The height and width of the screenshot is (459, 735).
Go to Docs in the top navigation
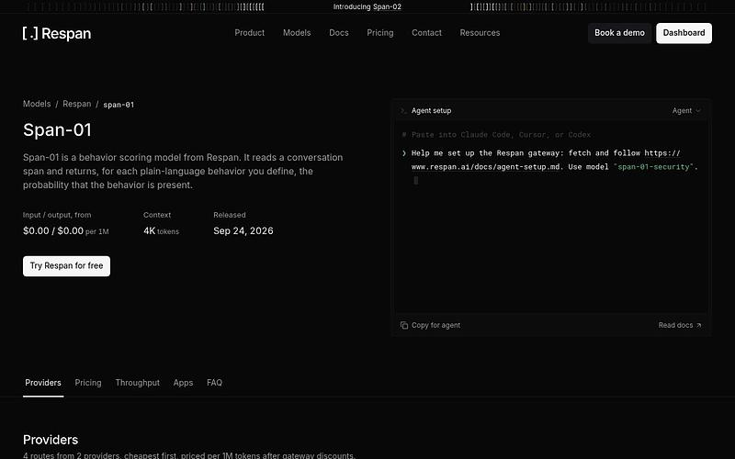click(339, 33)
